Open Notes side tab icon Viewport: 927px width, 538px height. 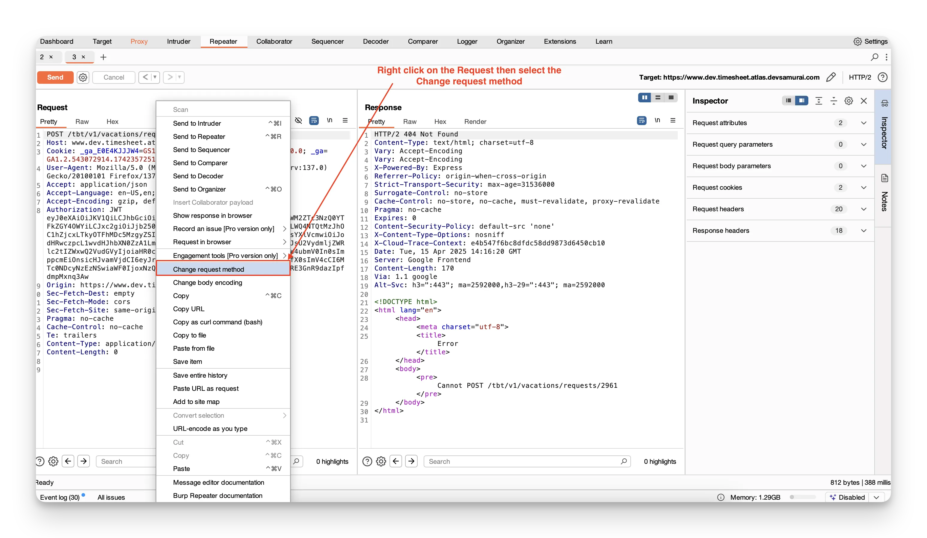pyautogui.click(x=884, y=178)
